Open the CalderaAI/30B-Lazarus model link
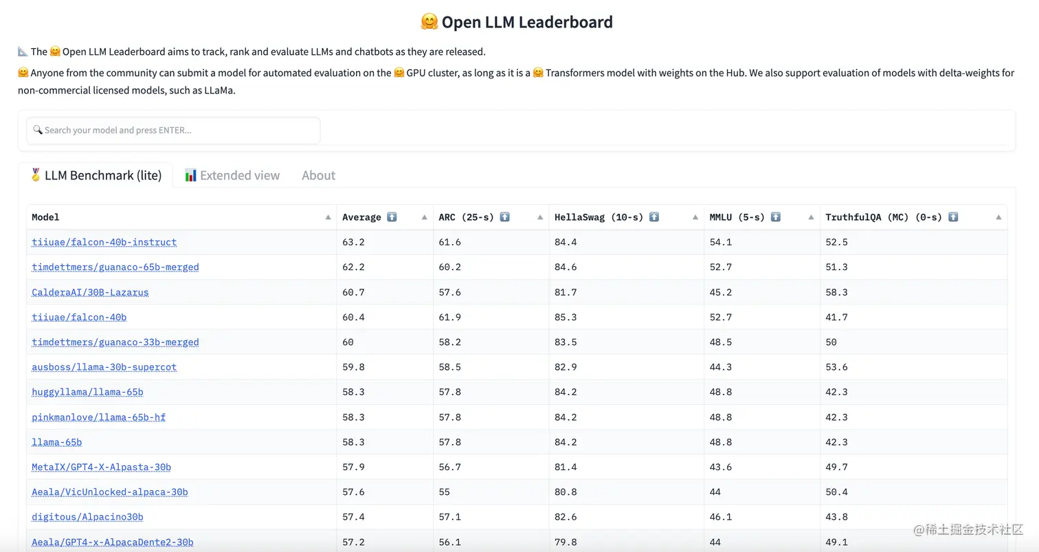The image size is (1039, 552). (89, 292)
